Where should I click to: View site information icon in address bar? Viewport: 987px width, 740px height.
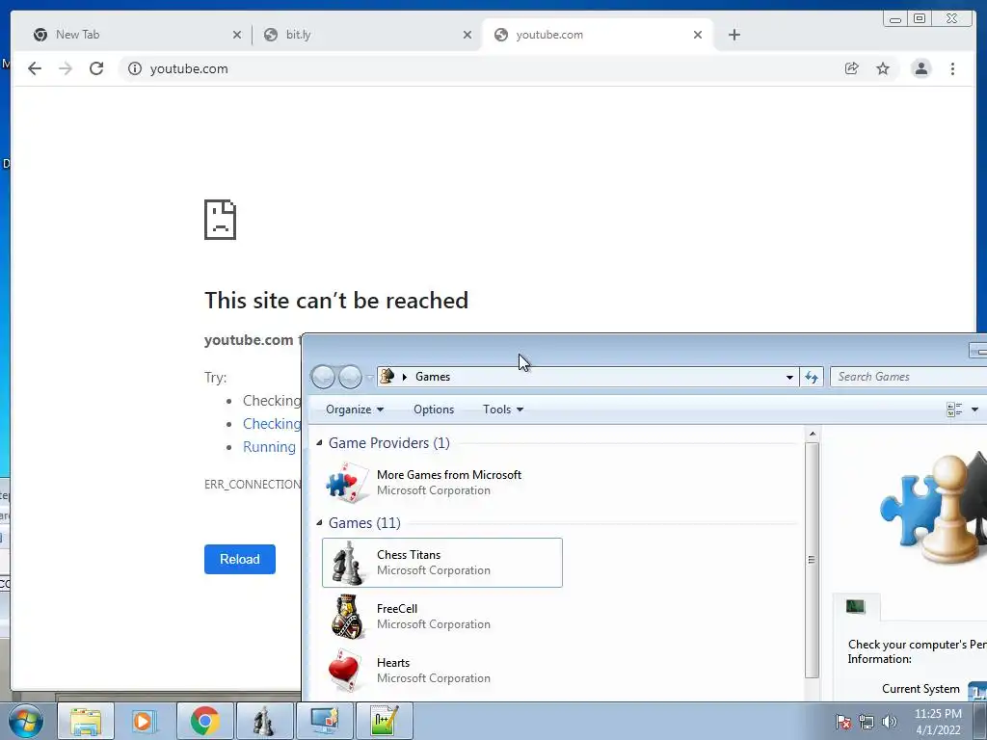[135, 68]
